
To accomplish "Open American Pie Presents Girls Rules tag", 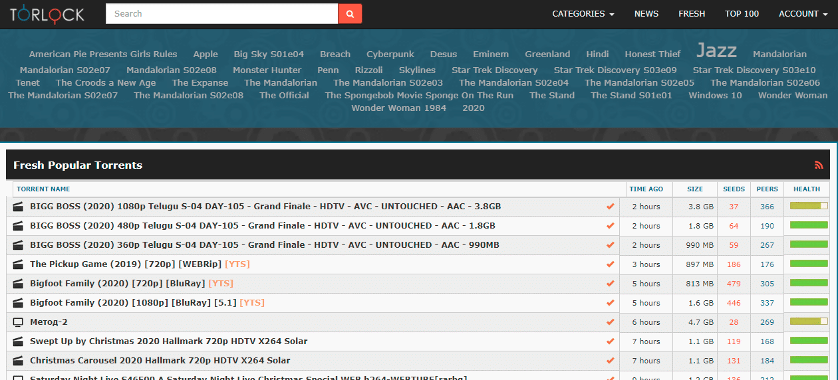I will point(103,54).
